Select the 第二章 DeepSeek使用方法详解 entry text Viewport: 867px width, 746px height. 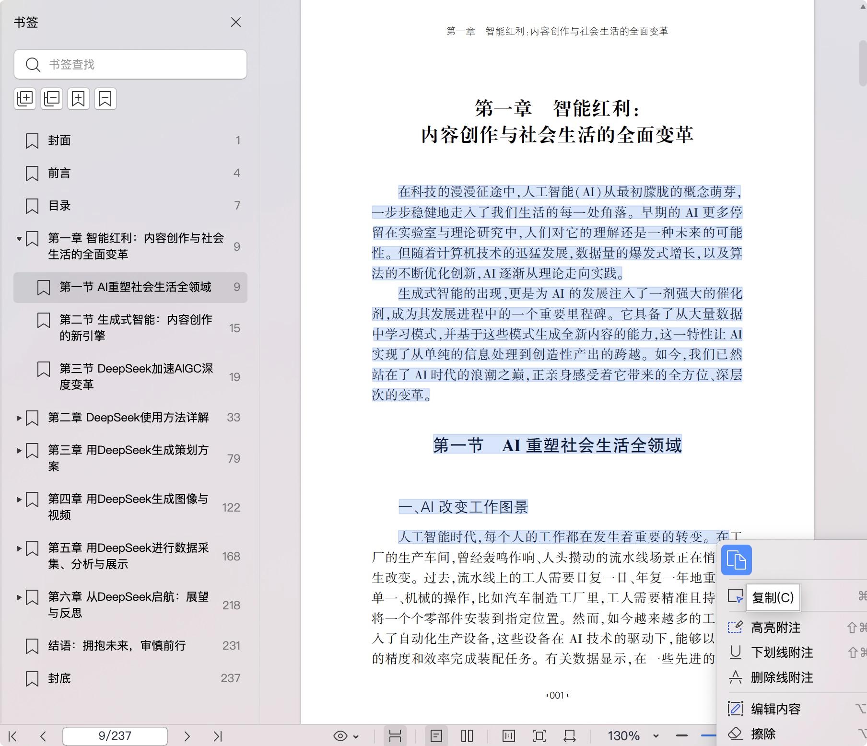click(129, 418)
